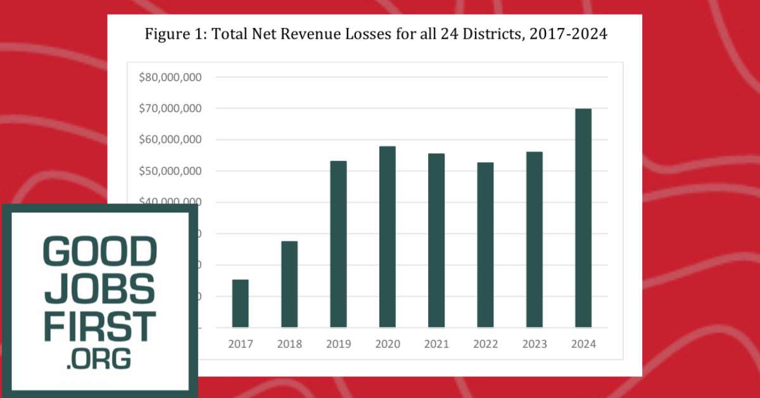This screenshot has height=398, width=760.
Task: Click the 2017 x-axis year label
Action: coord(241,345)
